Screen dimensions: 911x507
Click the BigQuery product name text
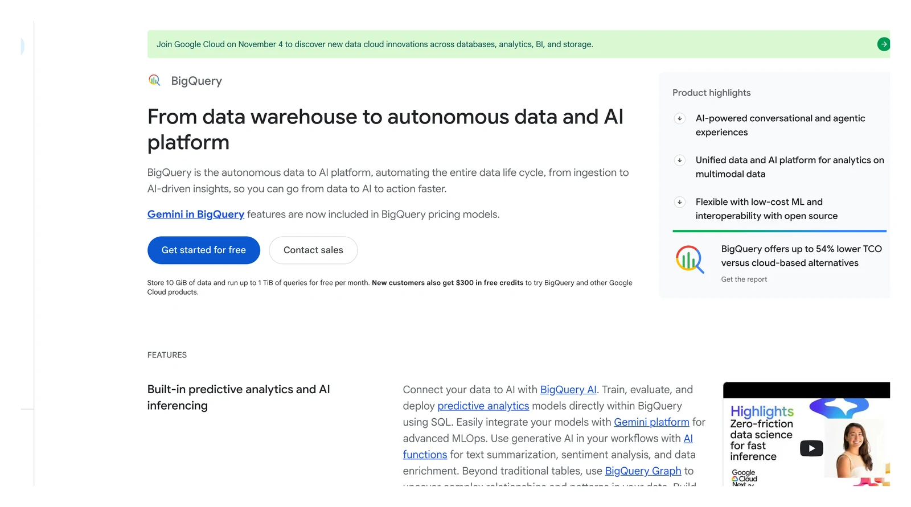[x=196, y=81]
